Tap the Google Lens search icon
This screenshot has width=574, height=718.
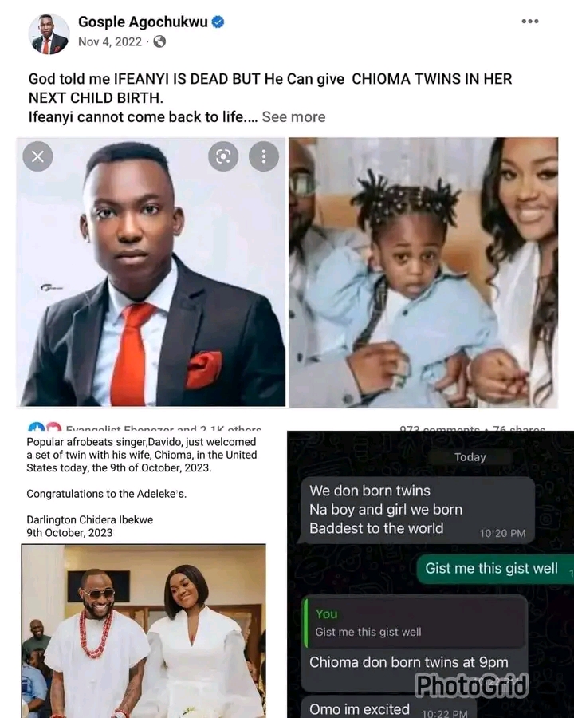coord(223,156)
